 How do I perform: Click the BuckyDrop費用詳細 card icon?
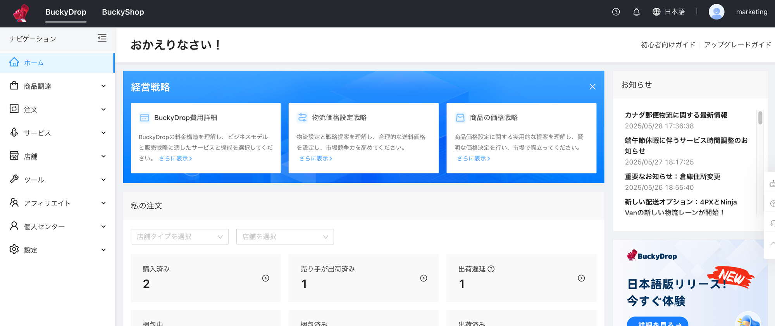[145, 117]
